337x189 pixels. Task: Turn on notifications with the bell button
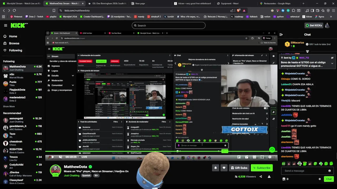point(215,168)
